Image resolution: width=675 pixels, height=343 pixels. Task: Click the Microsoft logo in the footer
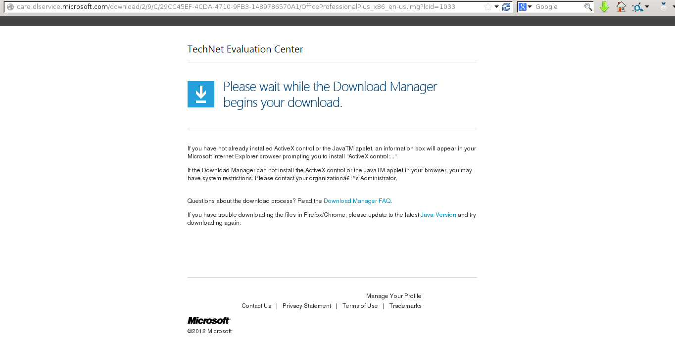208,320
